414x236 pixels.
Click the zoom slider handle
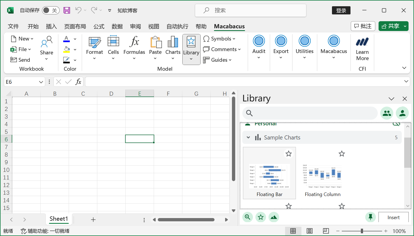(x=362, y=231)
